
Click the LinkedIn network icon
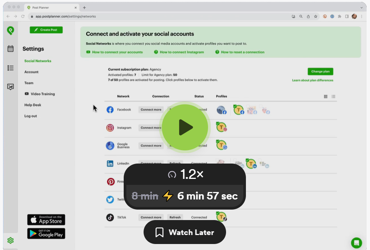(x=110, y=164)
